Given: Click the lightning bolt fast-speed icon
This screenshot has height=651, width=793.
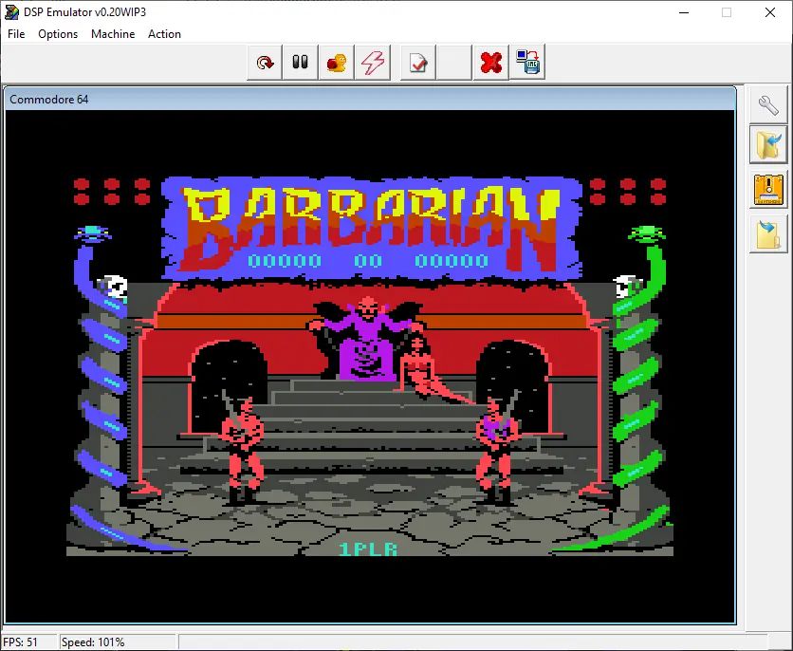Looking at the screenshot, I should [x=373, y=63].
